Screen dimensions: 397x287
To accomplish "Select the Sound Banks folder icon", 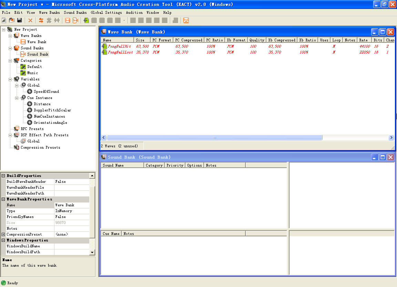I will pyautogui.click(x=17, y=48).
